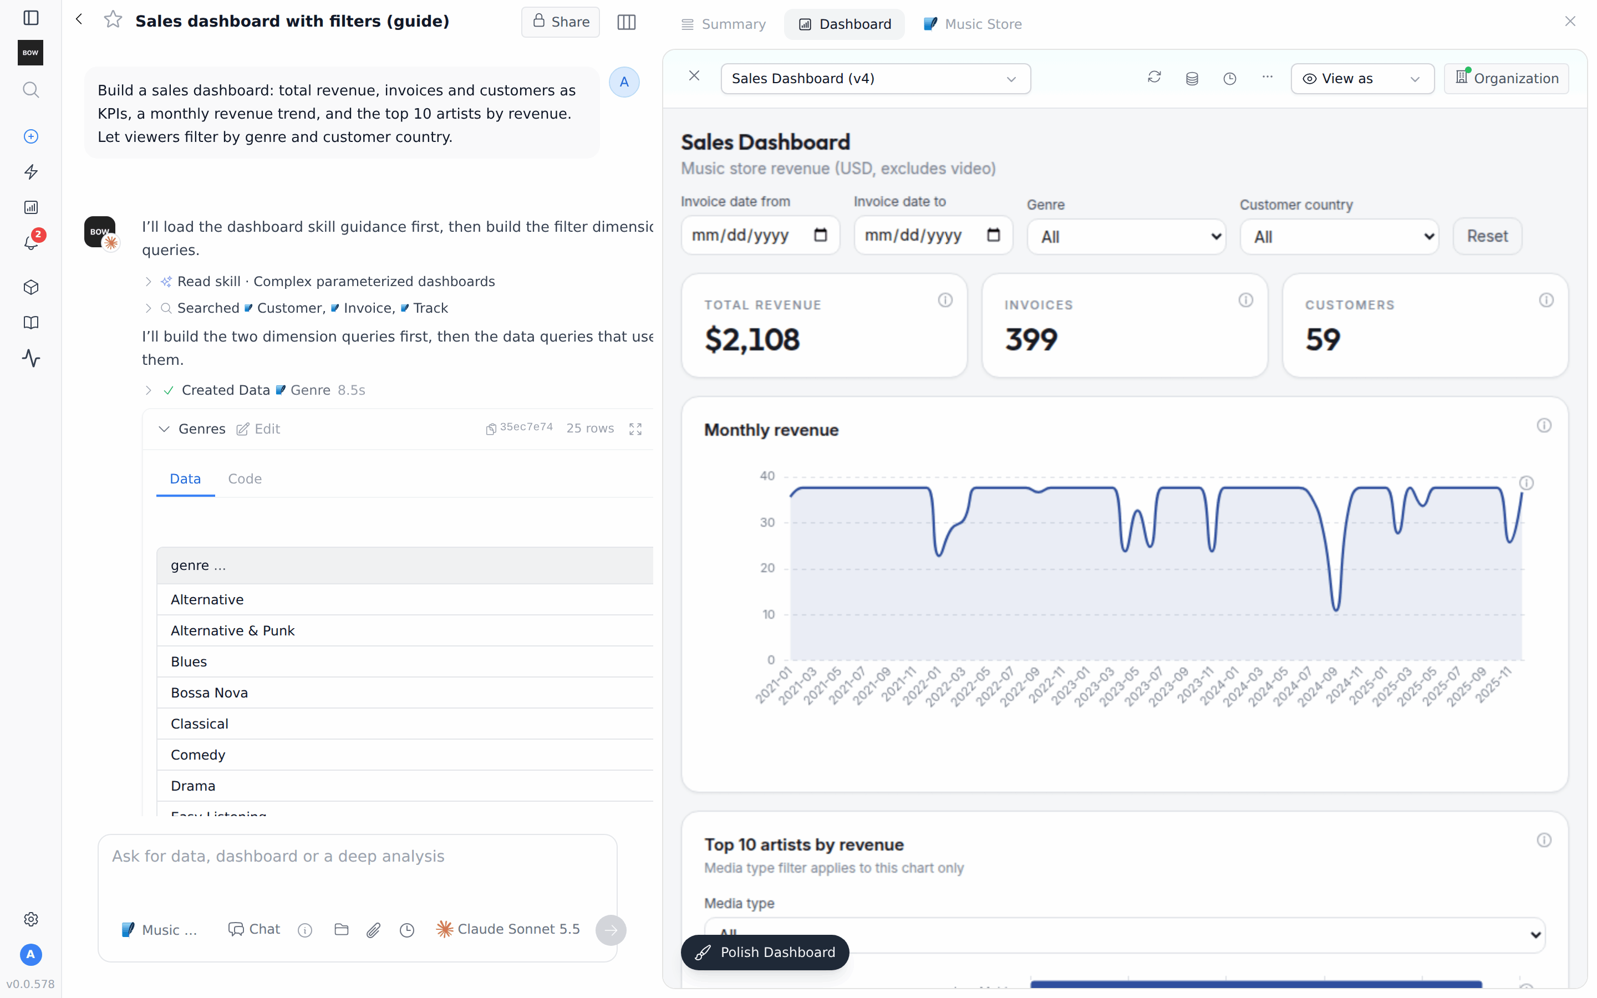Screen dimensions: 1597x998
Task: Open the Genre filter dropdown
Action: coord(1126,236)
